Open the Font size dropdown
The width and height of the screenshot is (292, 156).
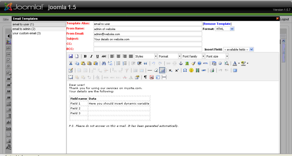tap(217, 56)
